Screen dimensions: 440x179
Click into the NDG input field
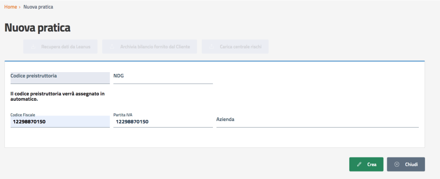pos(163,77)
